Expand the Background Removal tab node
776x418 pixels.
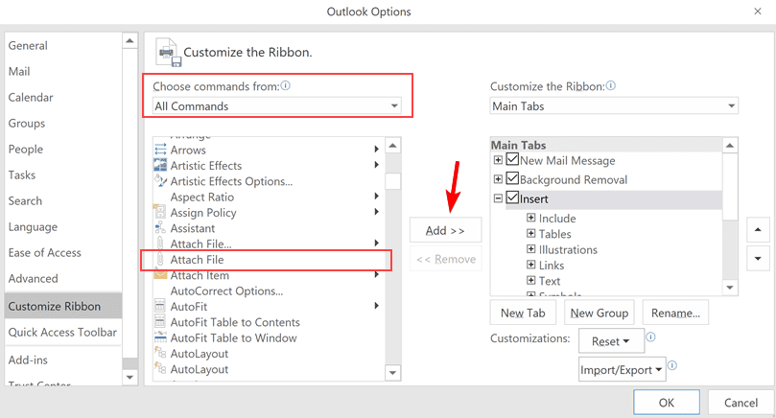[498, 179]
